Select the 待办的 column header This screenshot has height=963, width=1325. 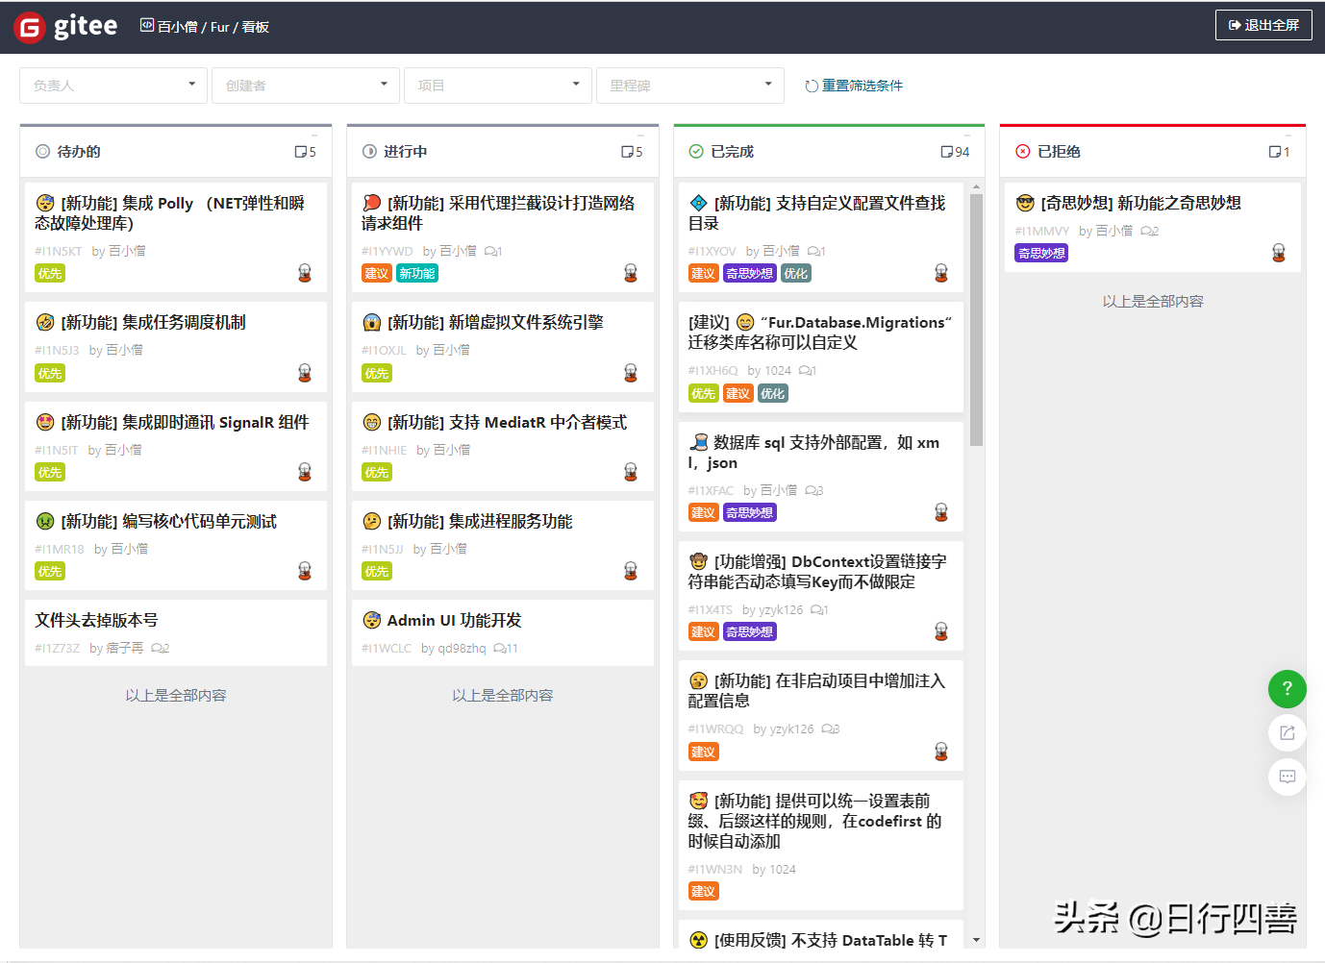tap(176, 152)
